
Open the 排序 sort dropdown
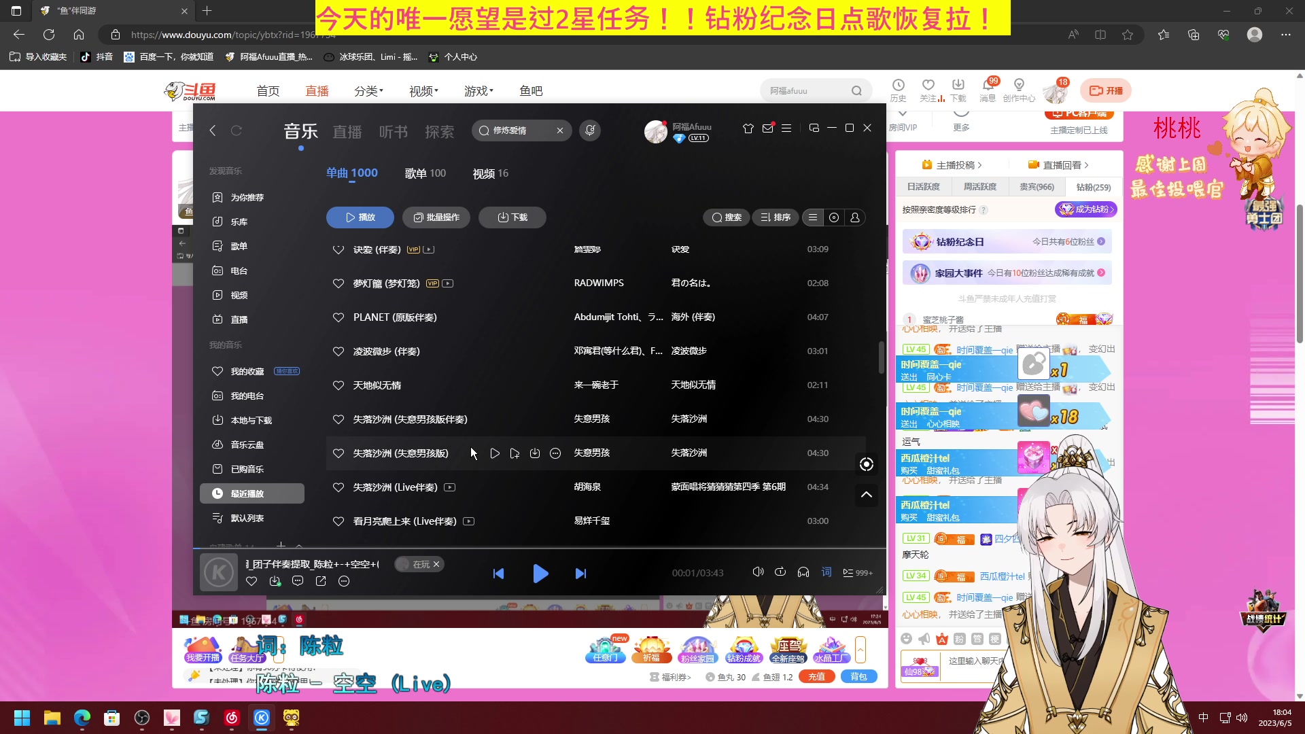click(776, 217)
